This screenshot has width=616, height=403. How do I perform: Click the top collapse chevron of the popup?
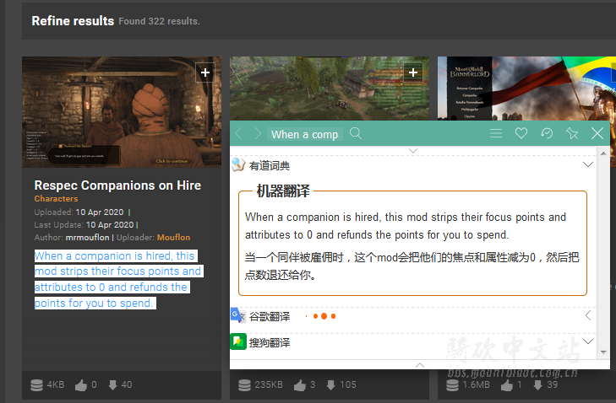click(413, 151)
